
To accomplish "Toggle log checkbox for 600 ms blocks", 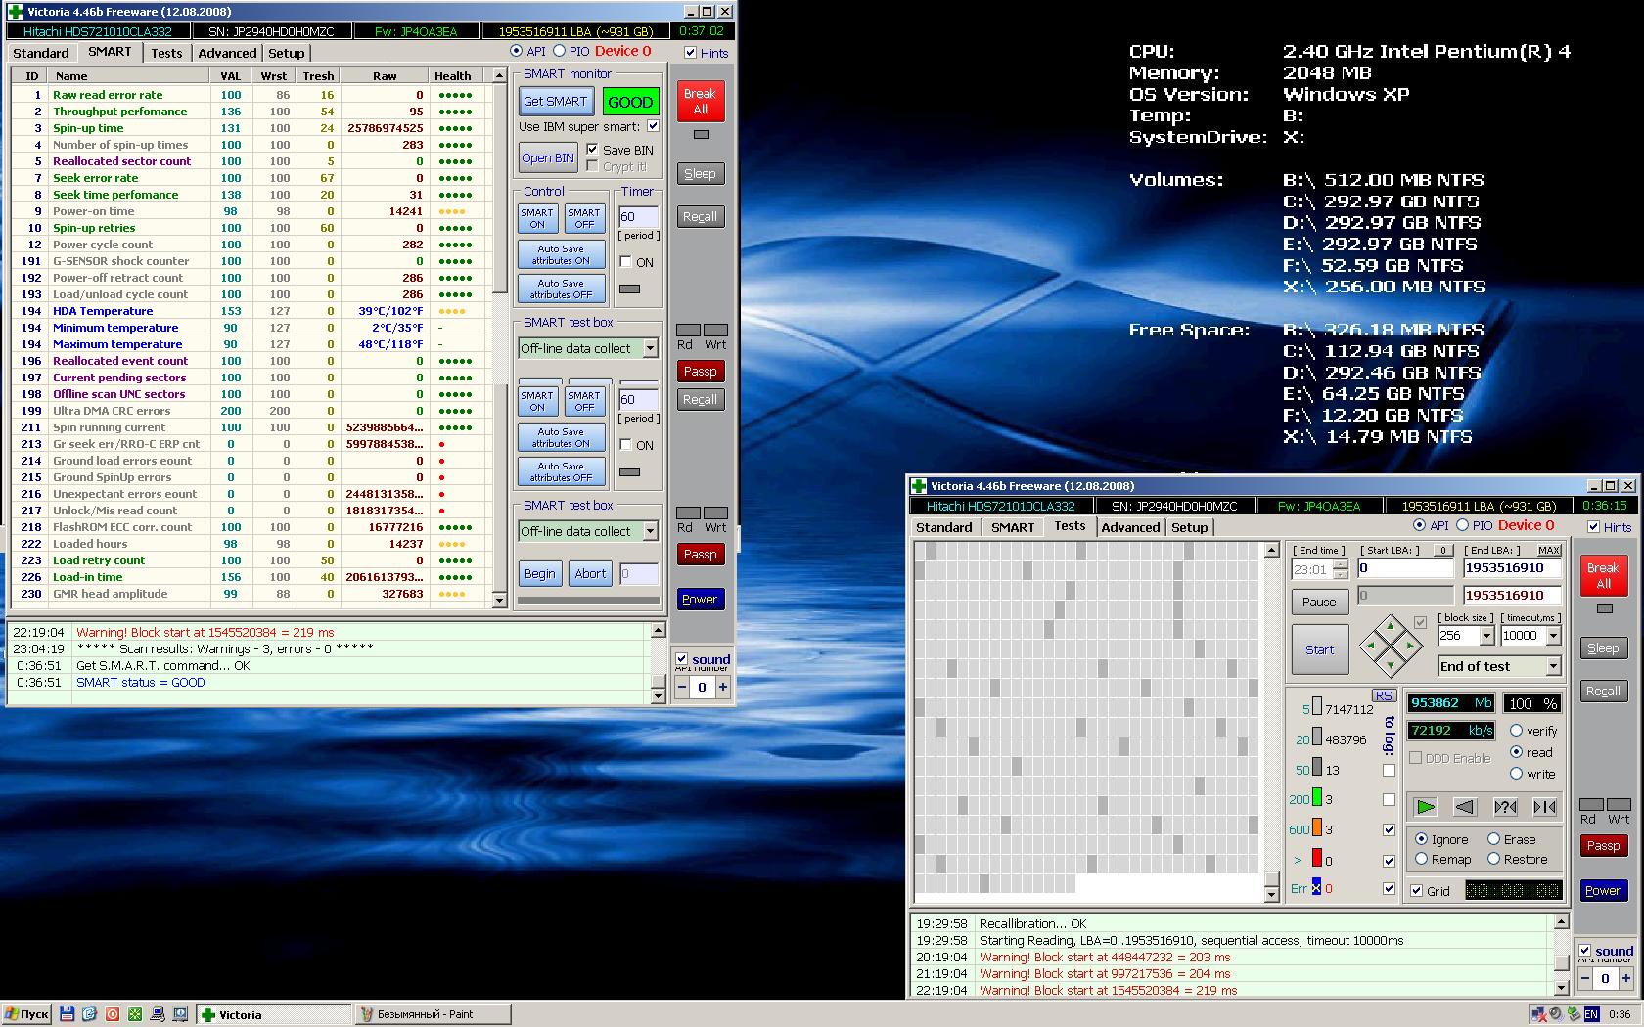I will (x=1389, y=829).
